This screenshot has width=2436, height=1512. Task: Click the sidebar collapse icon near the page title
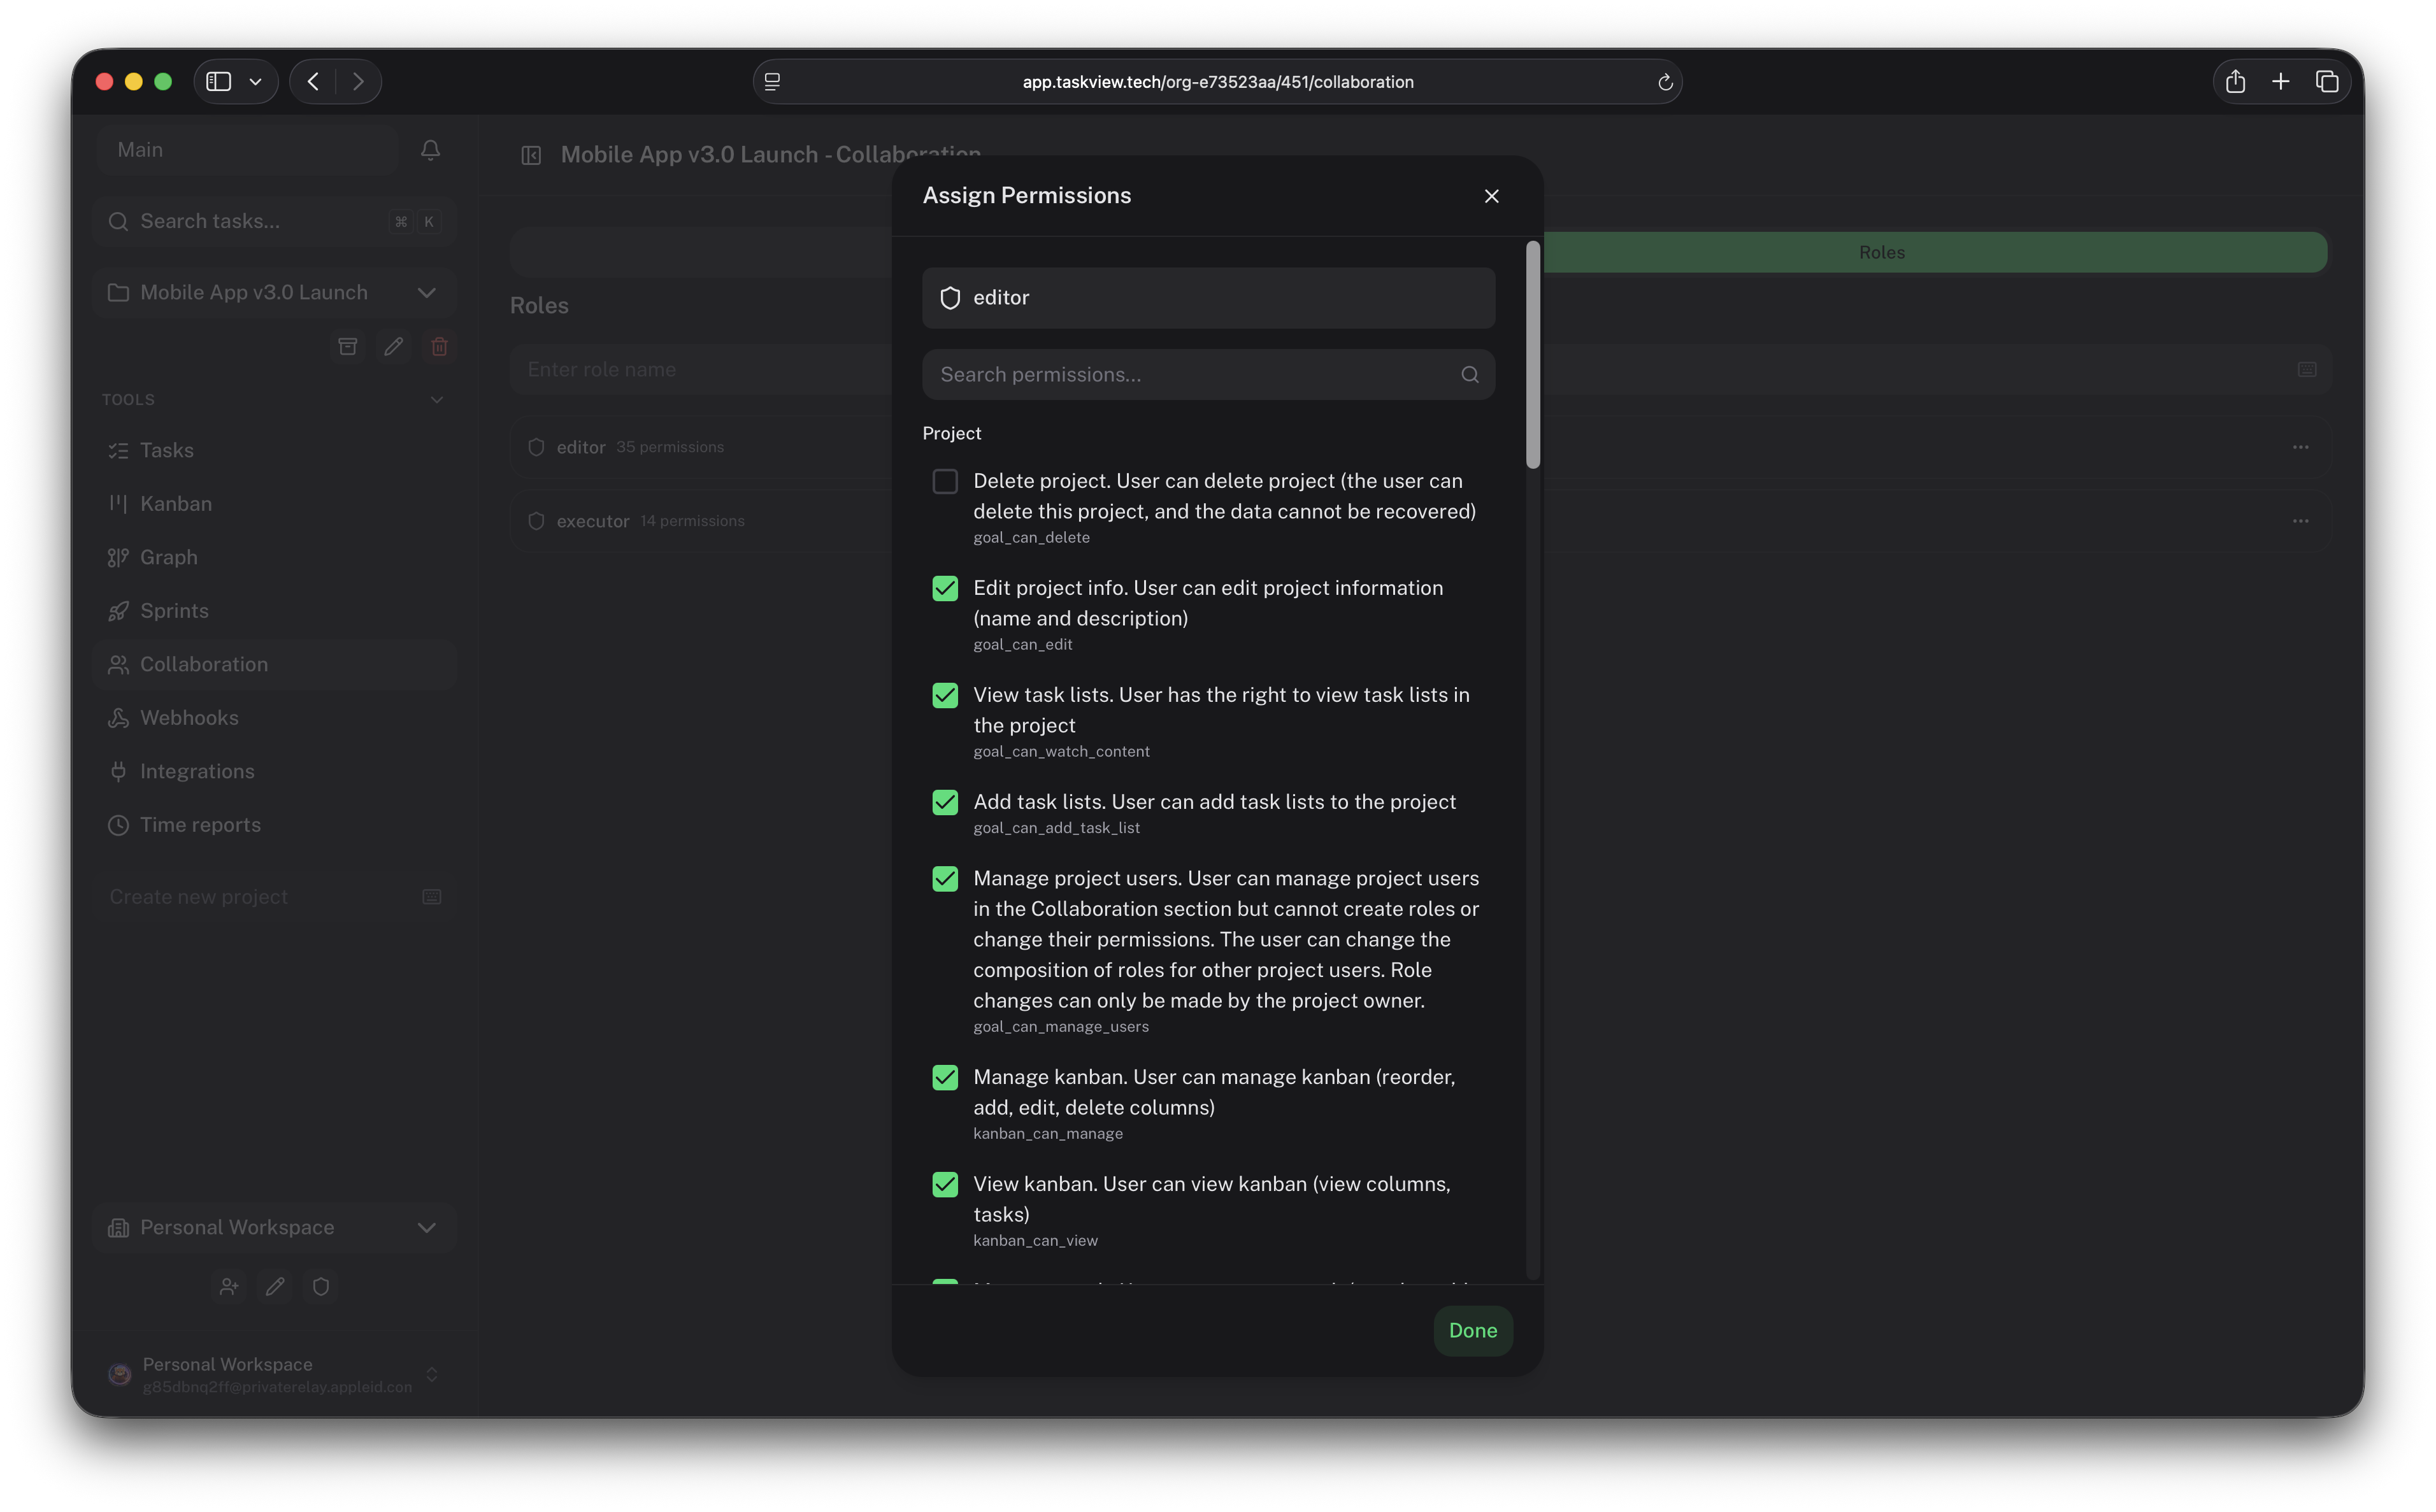(x=531, y=155)
